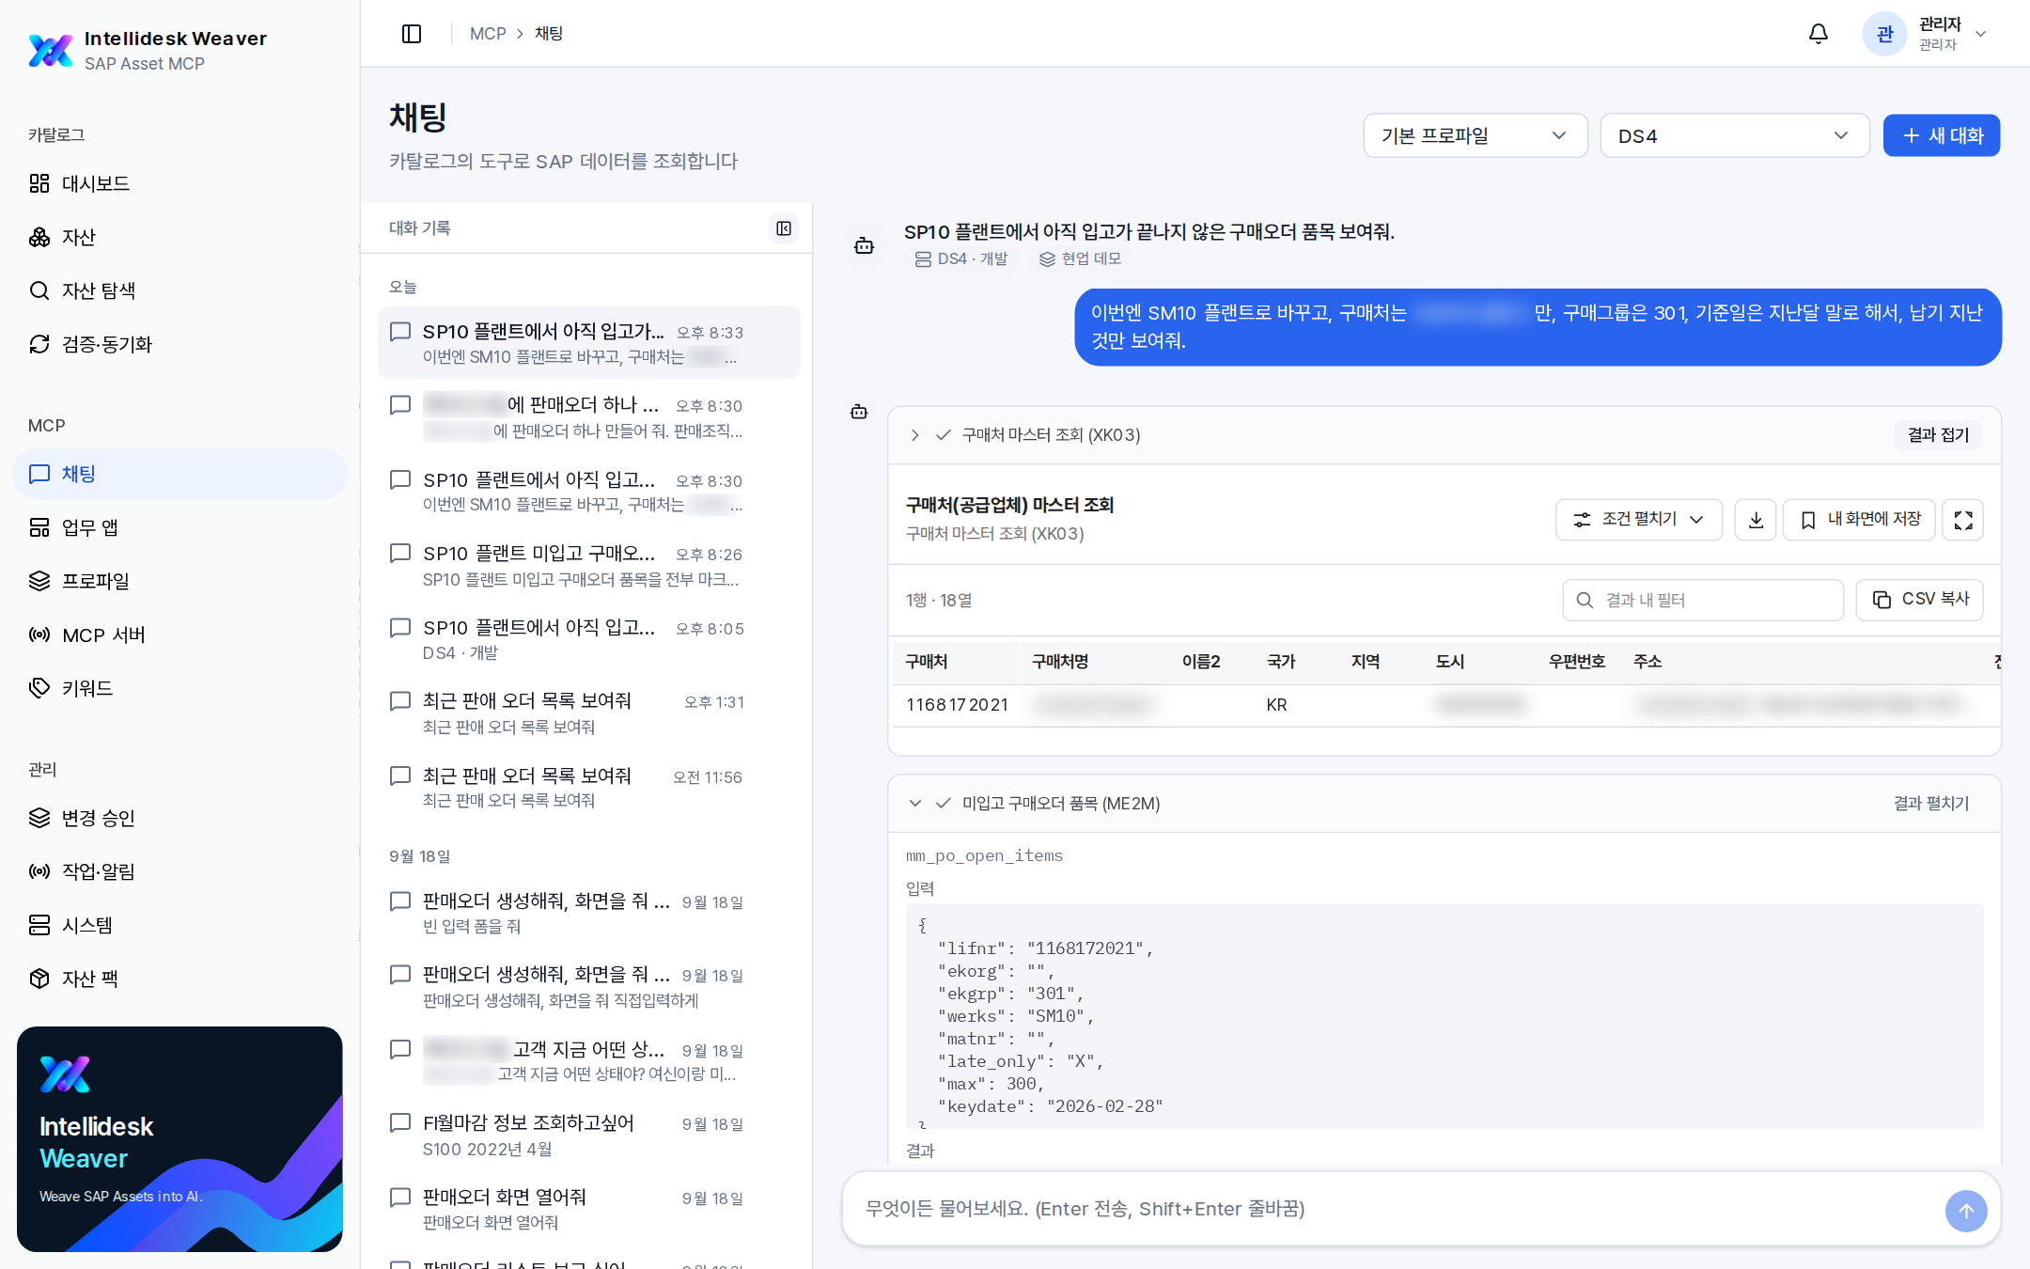Screen dimensions: 2030x1269
Task: Collapse the conversation history panel
Action: point(784,228)
